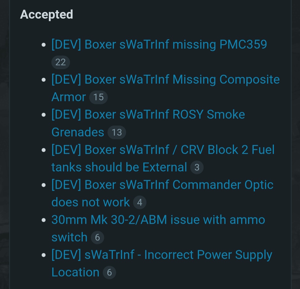The width and height of the screenshot is (300, 289).
Task: Click the 4 count badge after does not work
Action: [140, 203]
